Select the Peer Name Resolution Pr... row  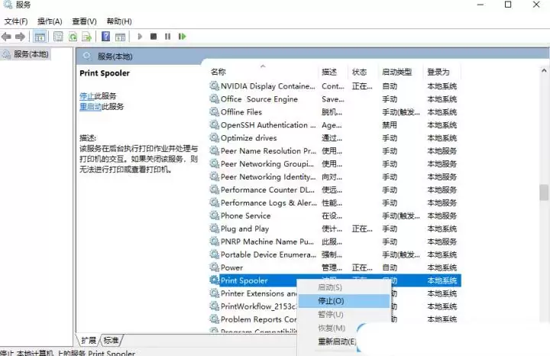click(x=335, y=150)
